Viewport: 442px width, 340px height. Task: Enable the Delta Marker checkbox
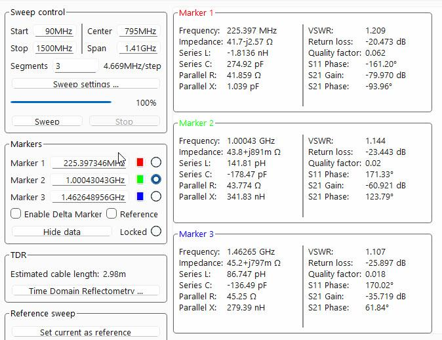coord(16,213)
